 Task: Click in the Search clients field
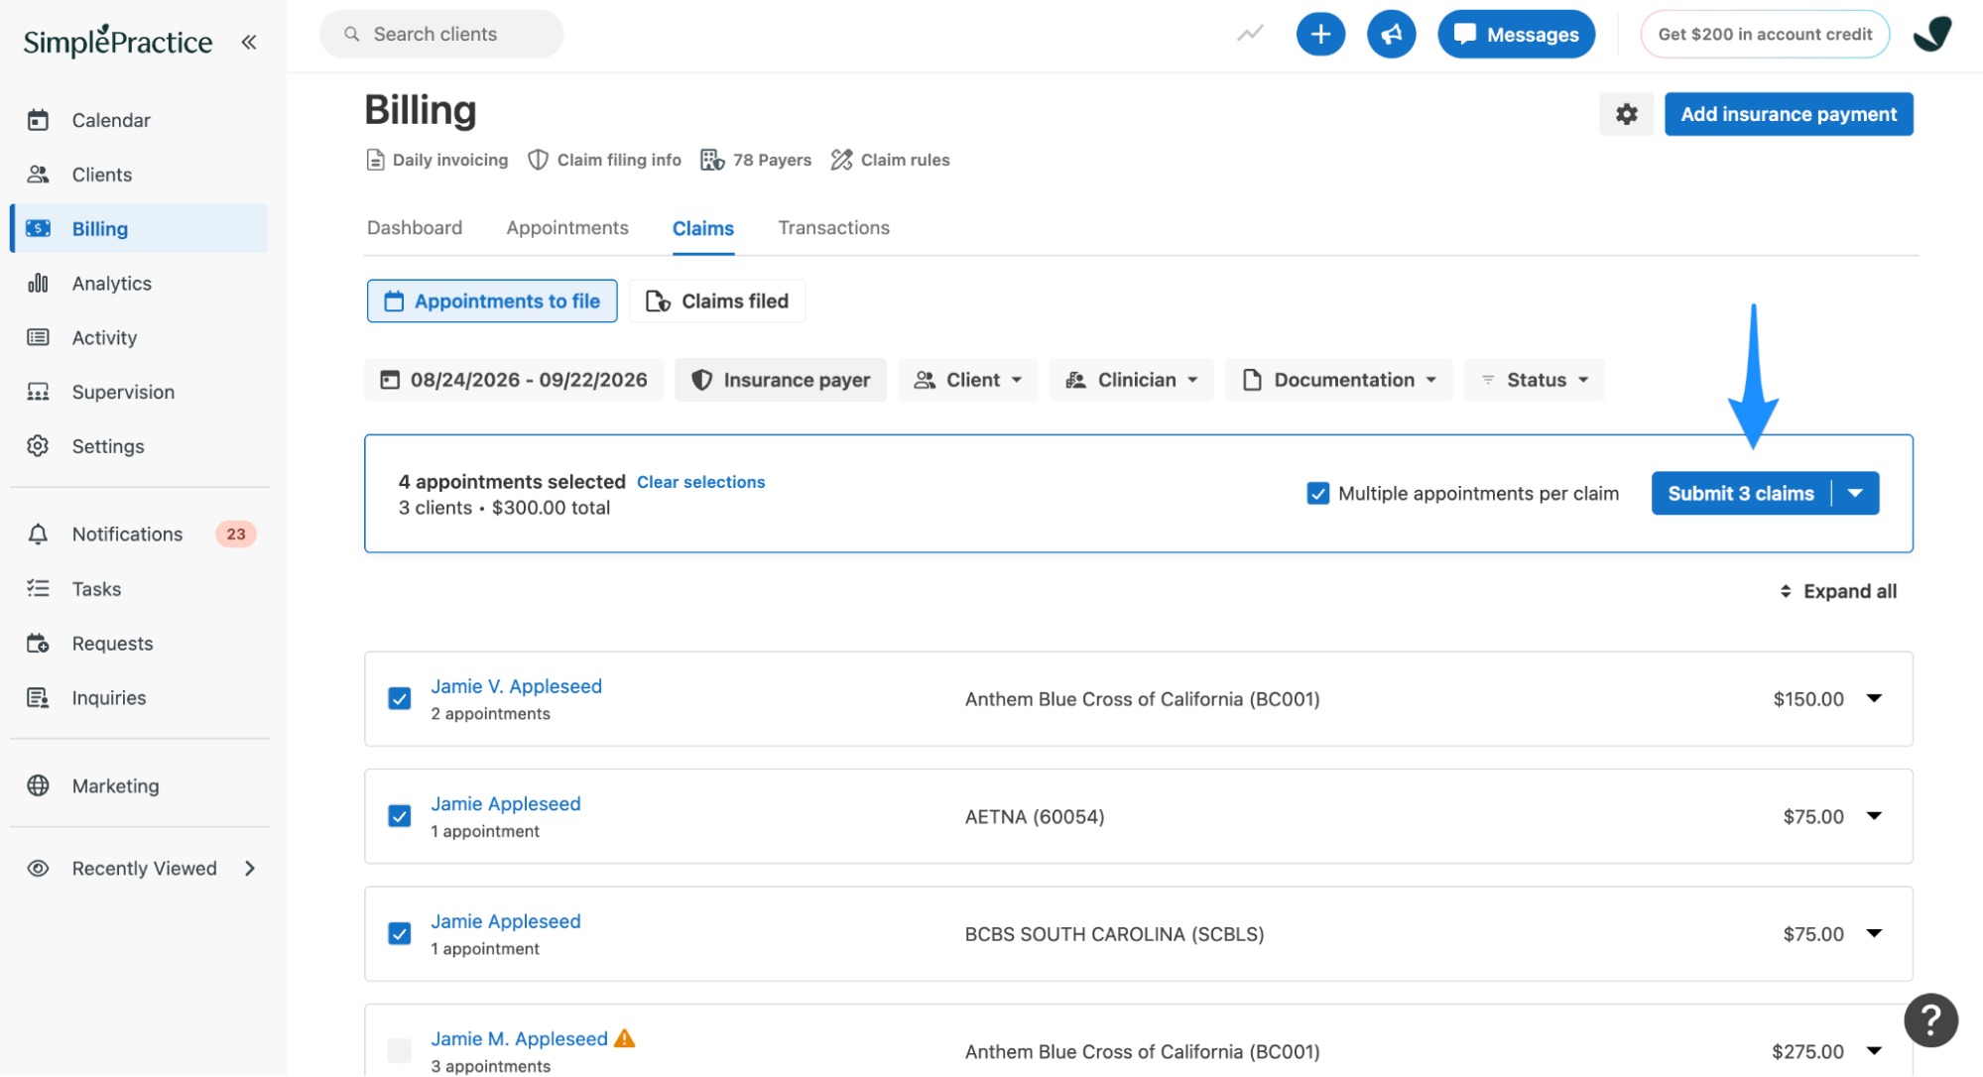[441, 35]
